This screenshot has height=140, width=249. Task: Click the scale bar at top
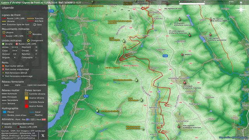pos(204,3)
